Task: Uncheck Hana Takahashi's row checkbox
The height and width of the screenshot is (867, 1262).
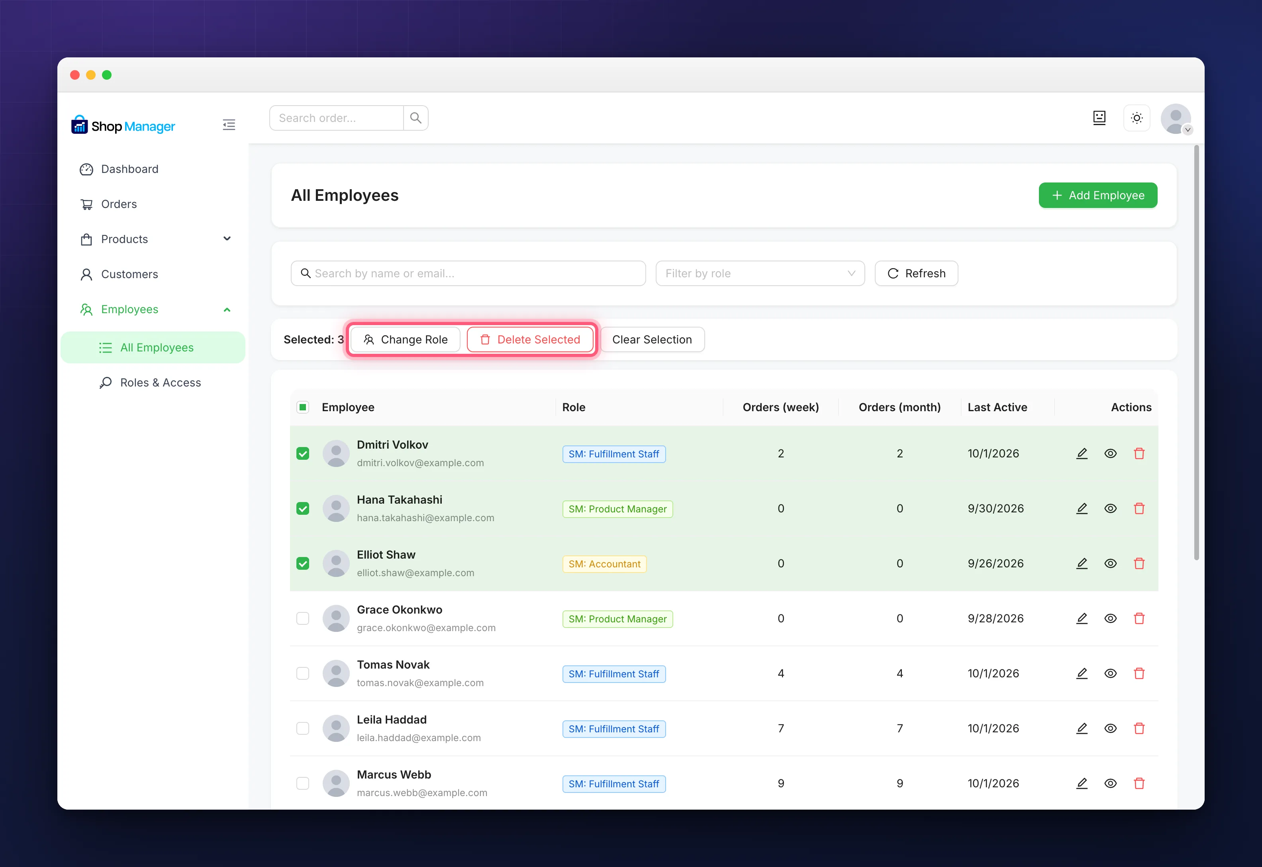Action: [303, 508]
